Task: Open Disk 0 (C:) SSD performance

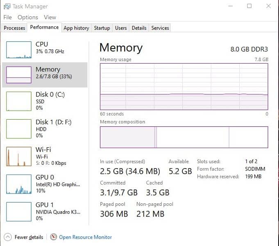Action: pos(45,100)
